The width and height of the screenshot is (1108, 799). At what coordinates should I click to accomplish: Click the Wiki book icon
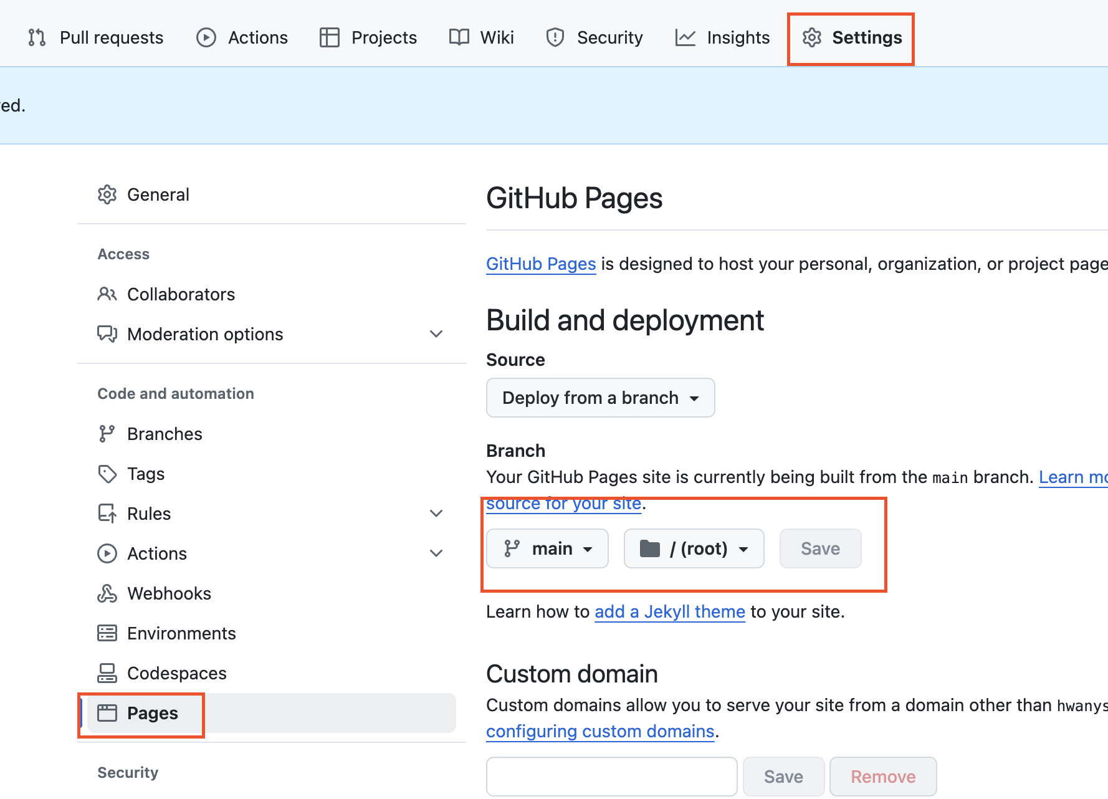coord(459,37)
